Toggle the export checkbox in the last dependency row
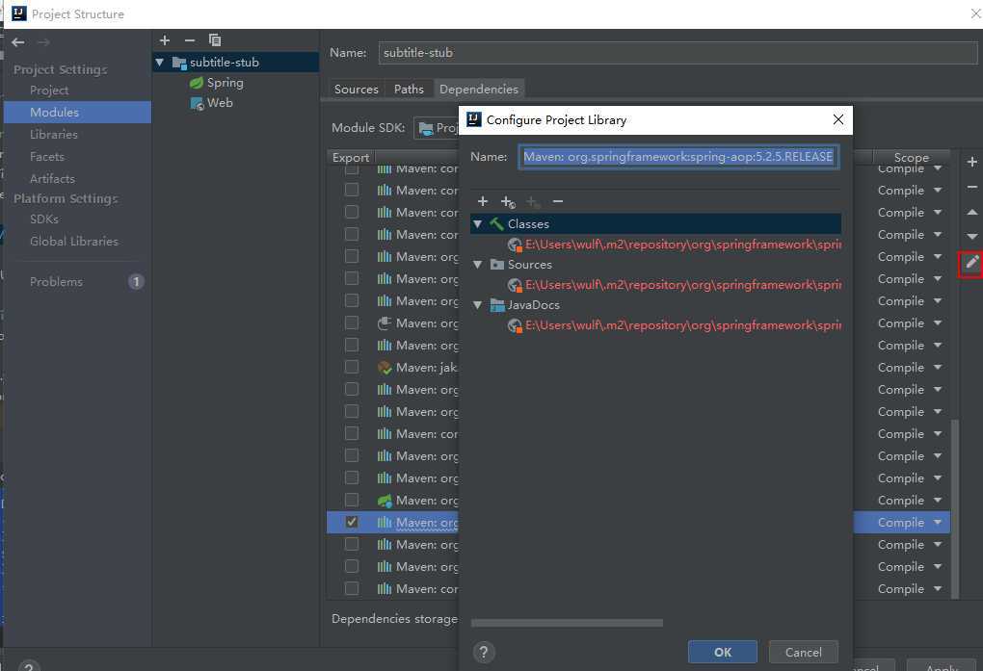Image resolution: width=983 pixels, height=671 pixels. (x=352, y=588)
